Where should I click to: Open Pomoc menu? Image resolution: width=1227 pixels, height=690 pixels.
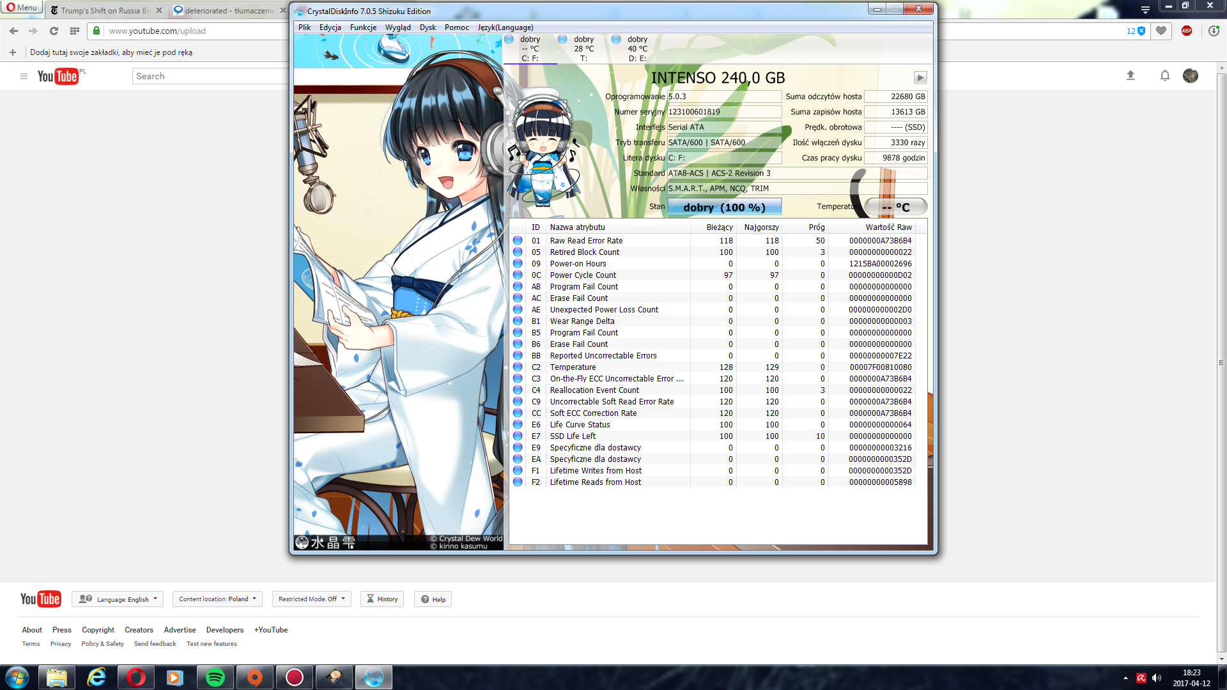(x=457, y=27)
